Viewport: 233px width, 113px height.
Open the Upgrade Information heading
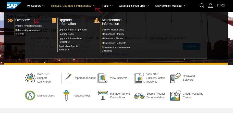point(67,22)
